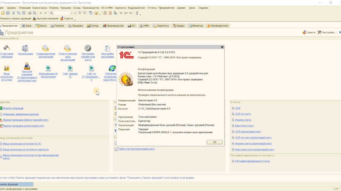Switch to the Касса tab
The width and height of the screenshot is (341, 191).
pyautogui.click(x=41, y=26)
